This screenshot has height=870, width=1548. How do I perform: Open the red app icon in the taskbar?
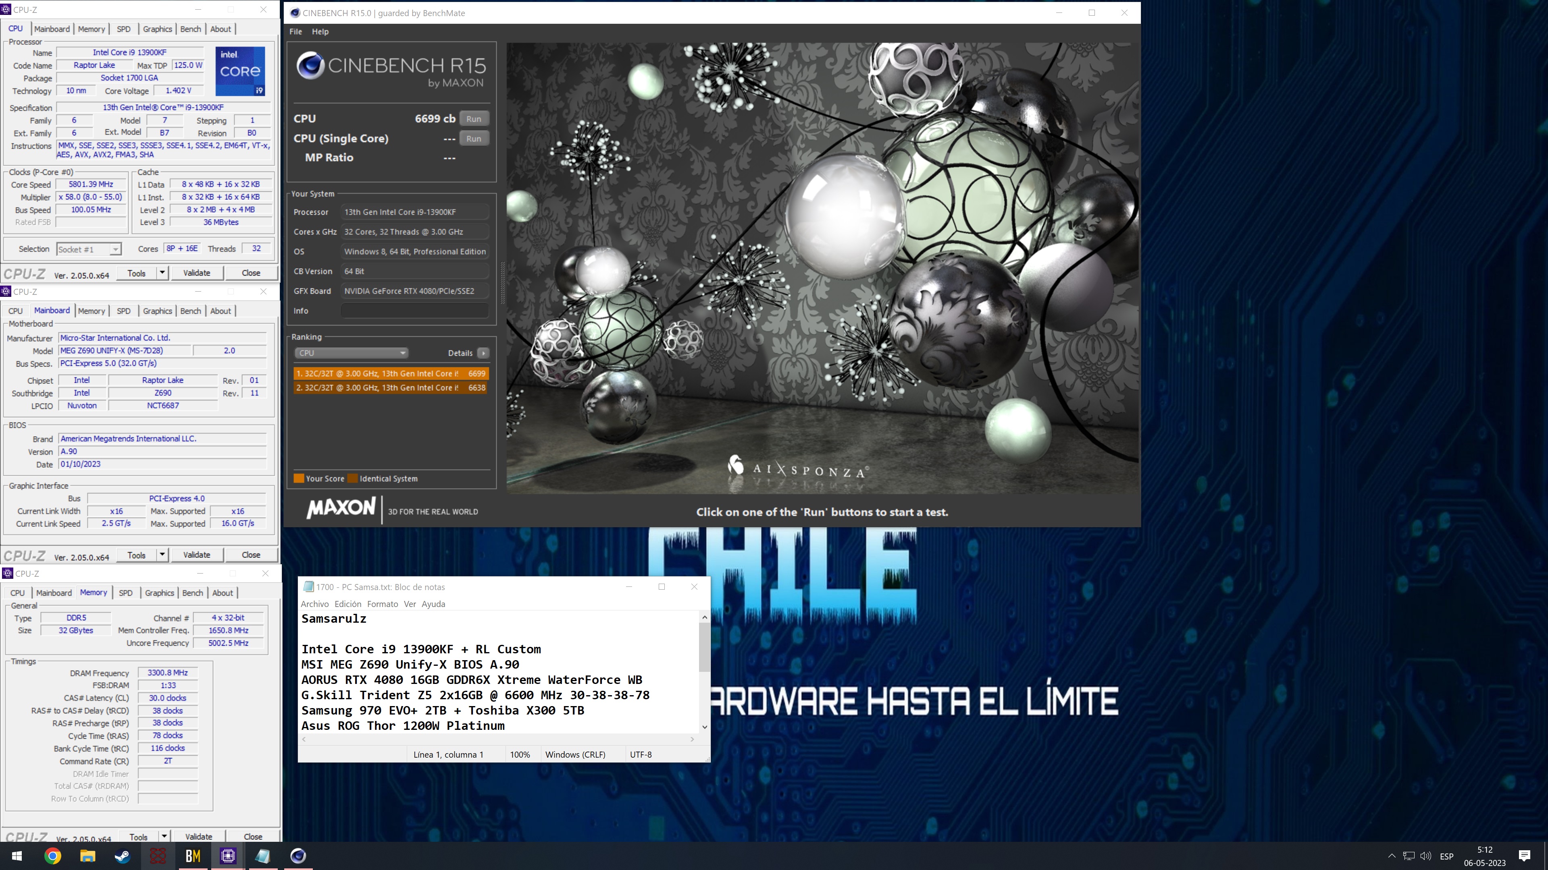tap(158, 855)
